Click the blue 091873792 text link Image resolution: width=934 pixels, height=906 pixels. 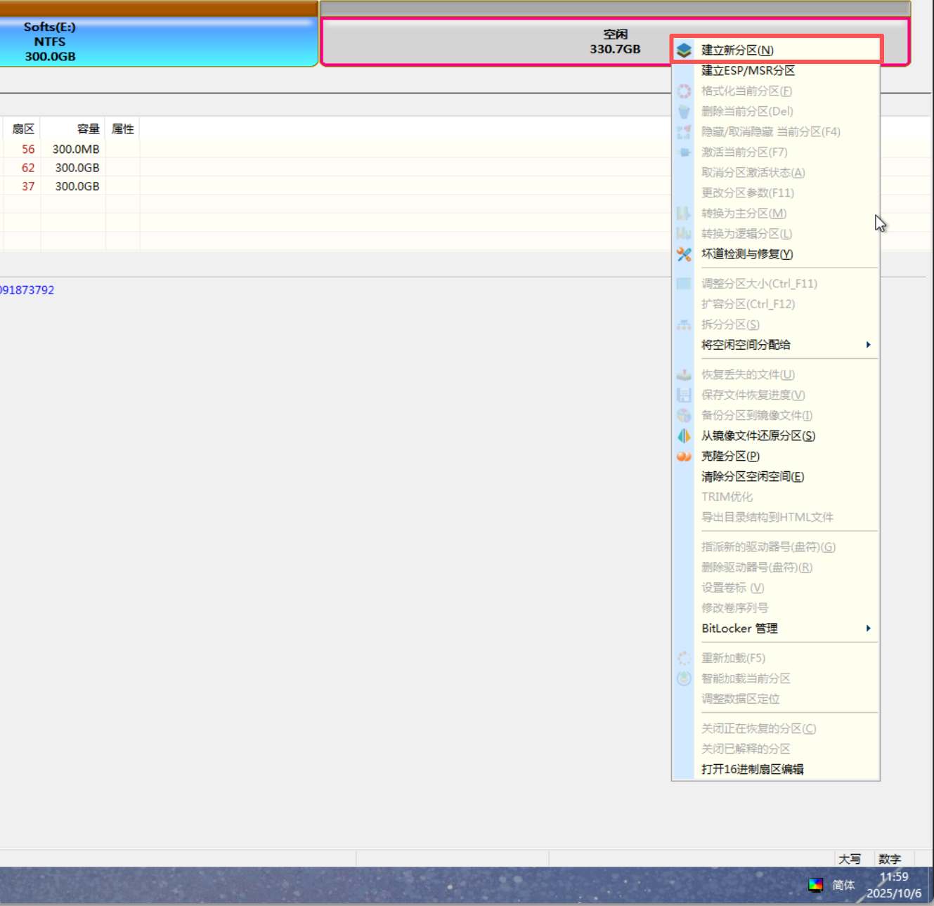(x=27, y=289)
